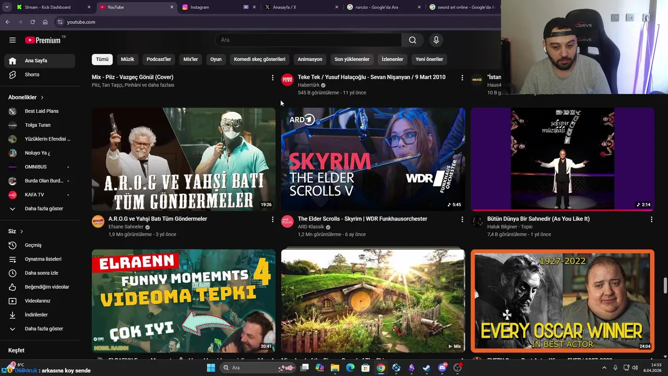Open Shorts in the sidebar
This screenshot has width=668, height=376.
pyautogui.click(x=40, y=75)
